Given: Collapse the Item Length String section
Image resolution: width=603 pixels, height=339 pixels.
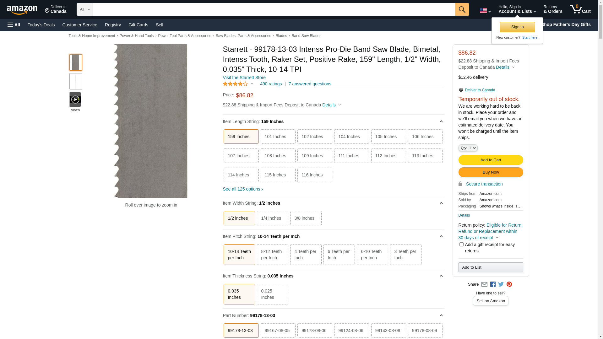Looking at the screenshot, I should pos(441,121).
